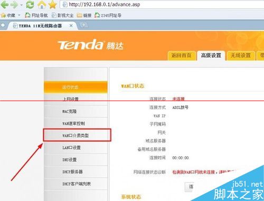Image resolution: width=264 pixels, height=201 pixels.
Task: Click the browser forward arrow
Action: pyautogui.click(x=14, y=5)
